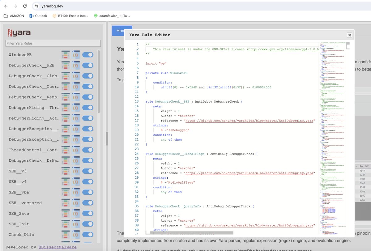Open the adamfowler_it bookmark
Image resolution: width=371 pixels, height=251 pixels.
click(112, 16)
